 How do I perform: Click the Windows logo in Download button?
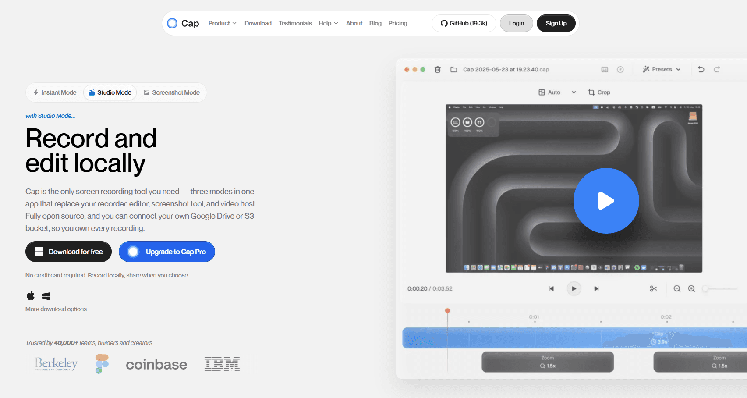39,252
